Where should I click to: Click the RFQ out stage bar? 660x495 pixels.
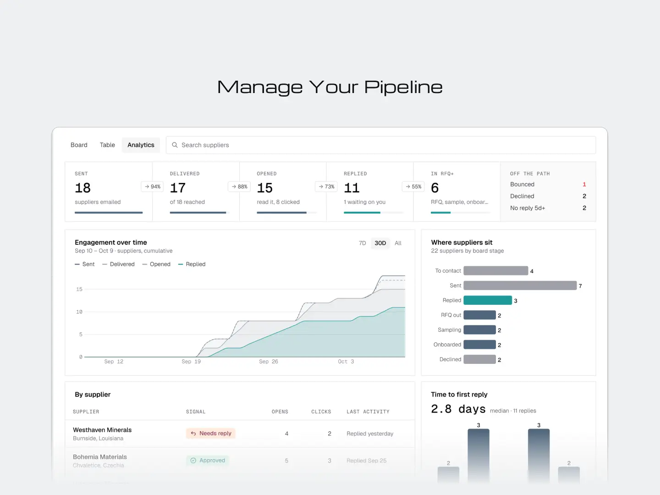(480, 315)
